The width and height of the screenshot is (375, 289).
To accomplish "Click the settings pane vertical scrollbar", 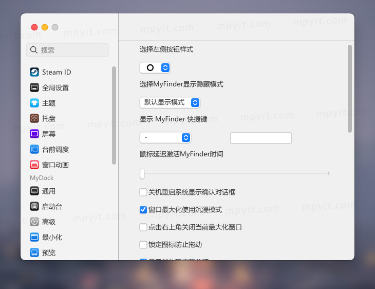I will click(350, 88).
